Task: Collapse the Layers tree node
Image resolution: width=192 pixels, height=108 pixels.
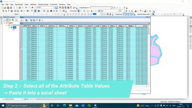Action: (x=4, y=23)
